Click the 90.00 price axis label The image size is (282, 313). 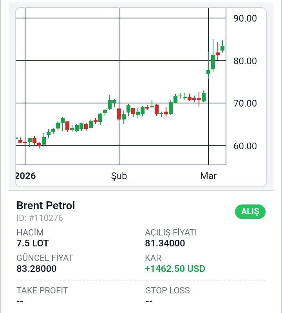[x=245, y=18]
